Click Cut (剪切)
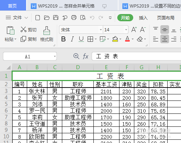This screenshot has width=181, height=143. click(x=29, y=30)
